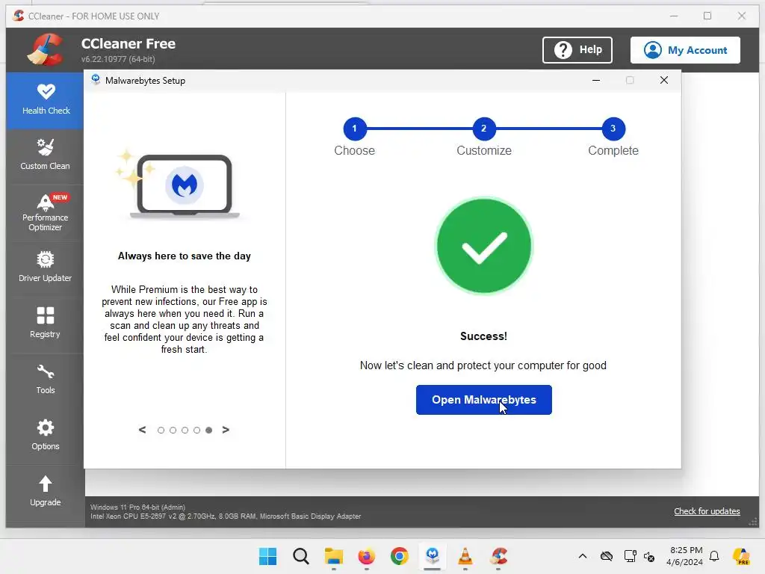Click step 1 Choose circle

point(355,129)
